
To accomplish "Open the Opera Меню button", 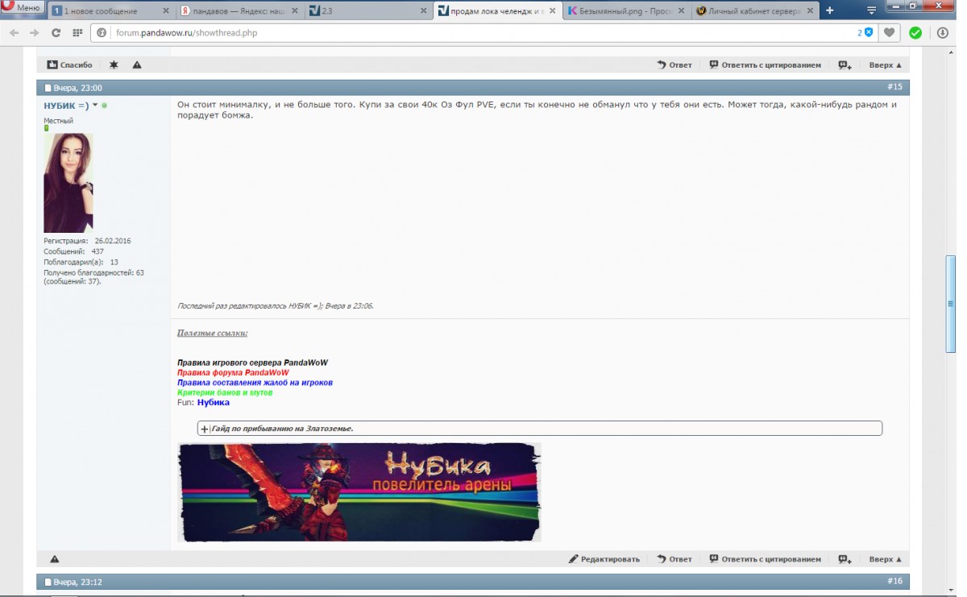I will (x=22, y=7).
